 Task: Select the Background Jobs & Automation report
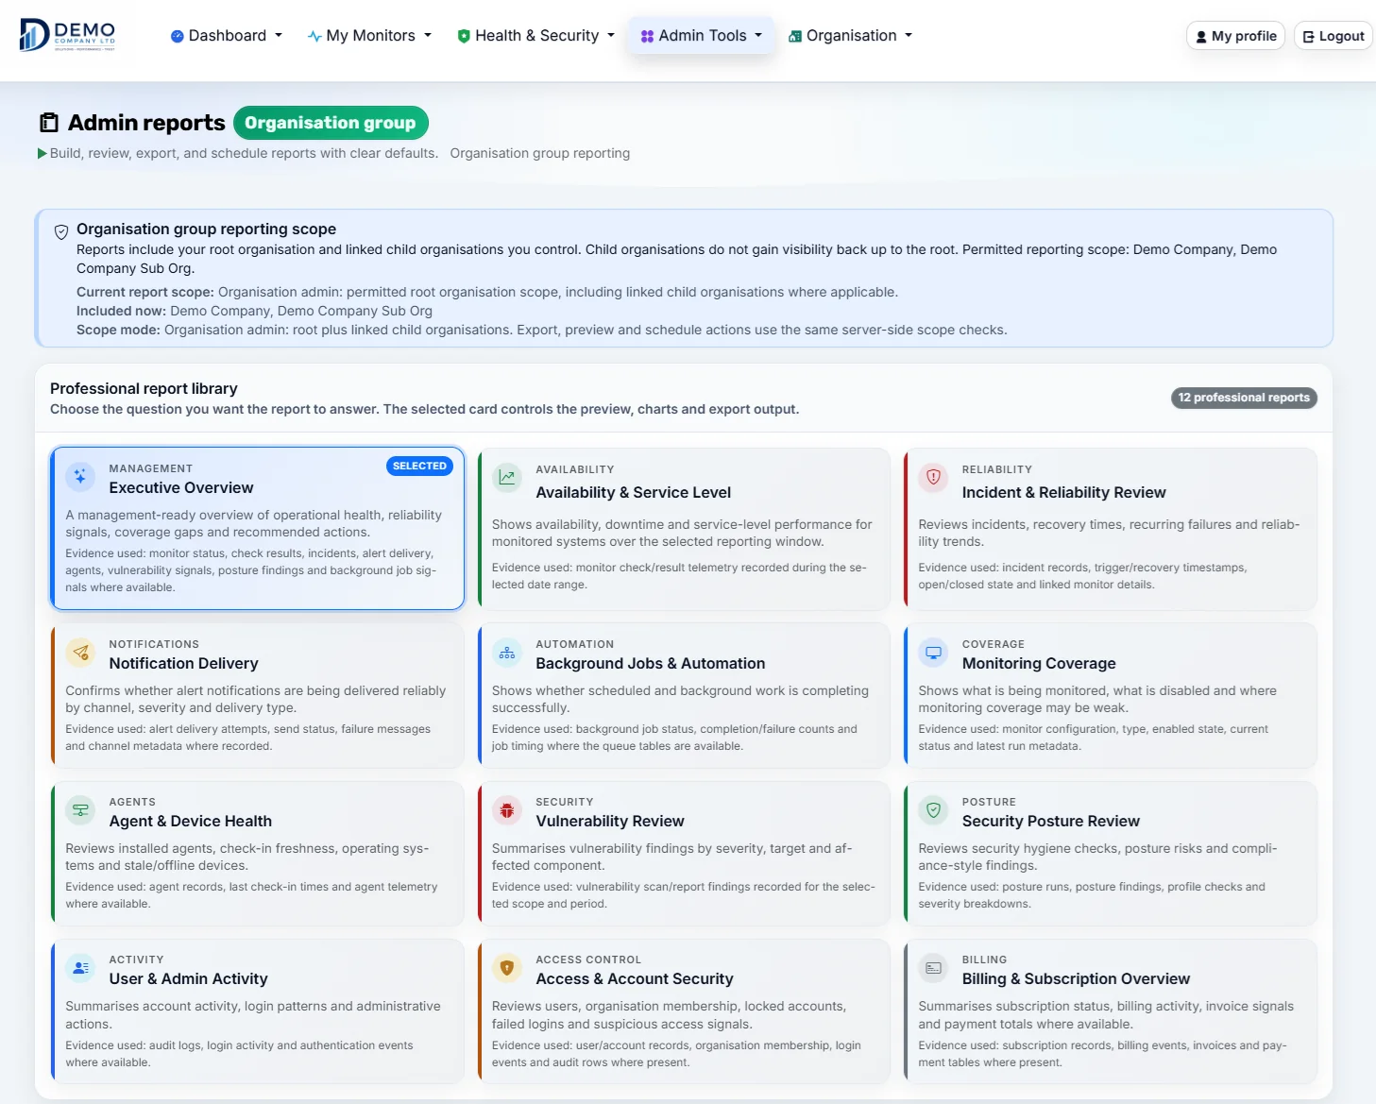coord(684,695)
